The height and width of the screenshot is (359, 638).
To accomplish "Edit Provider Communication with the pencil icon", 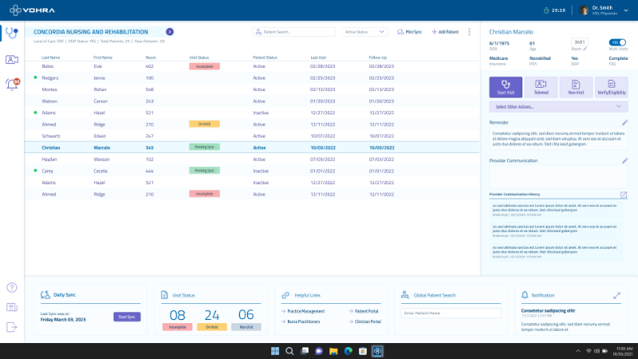I will click(624, 160).
